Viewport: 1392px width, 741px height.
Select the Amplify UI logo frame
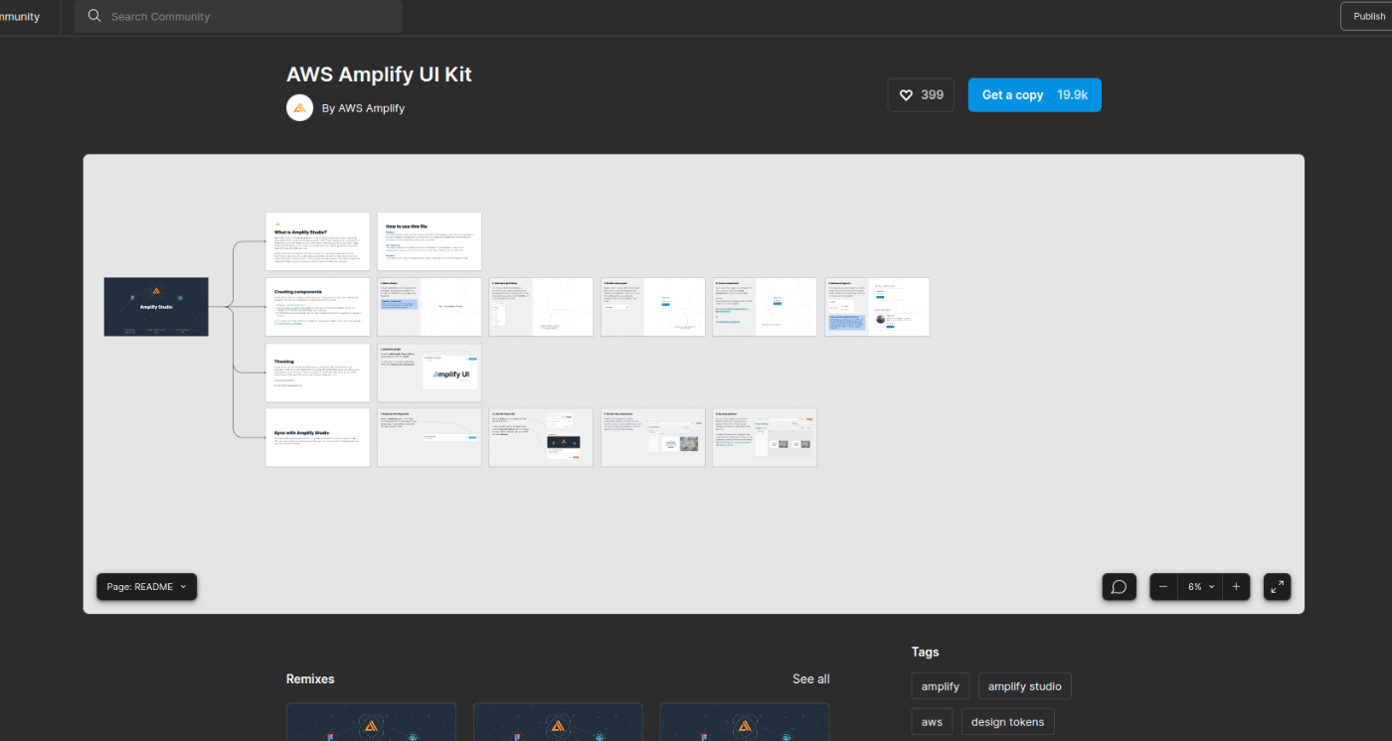click(x=430, y=372)
